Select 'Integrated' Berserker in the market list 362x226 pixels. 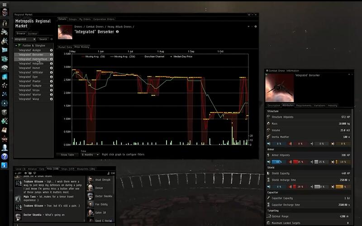[x=33, y=55]
